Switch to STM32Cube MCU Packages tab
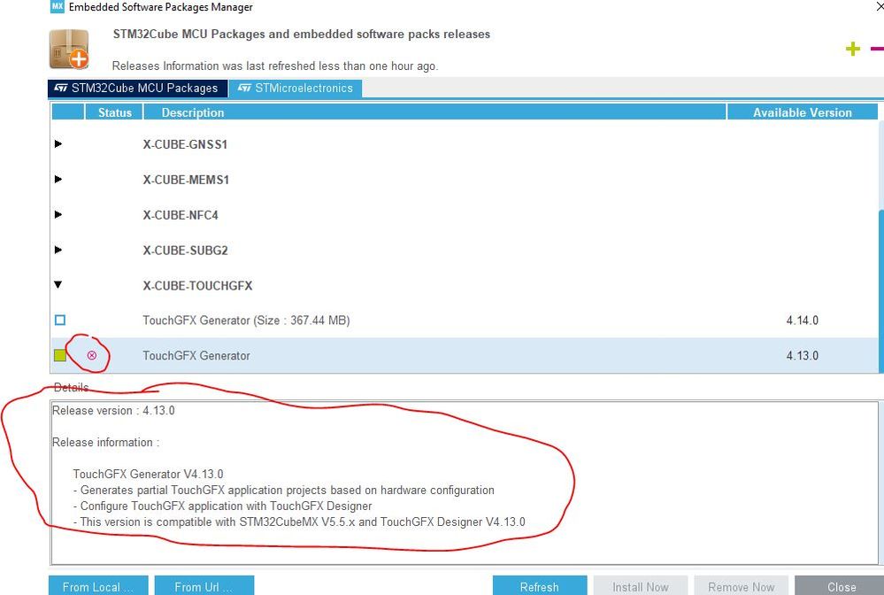 coord(137,88)
